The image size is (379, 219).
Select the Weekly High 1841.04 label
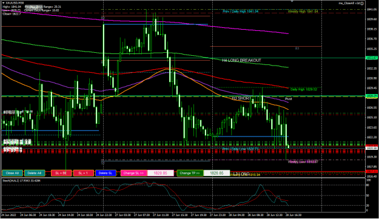303,12
